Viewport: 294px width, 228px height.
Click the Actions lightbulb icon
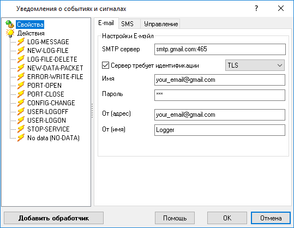tap(10, 33)
